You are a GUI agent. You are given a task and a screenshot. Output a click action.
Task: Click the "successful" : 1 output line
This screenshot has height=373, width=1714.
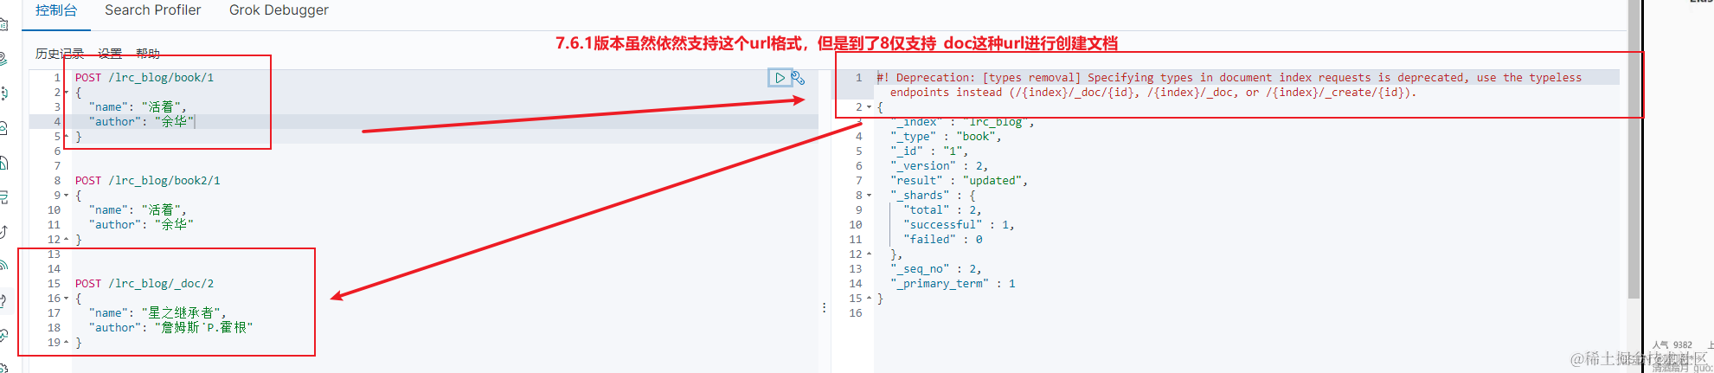pos(960,225)
